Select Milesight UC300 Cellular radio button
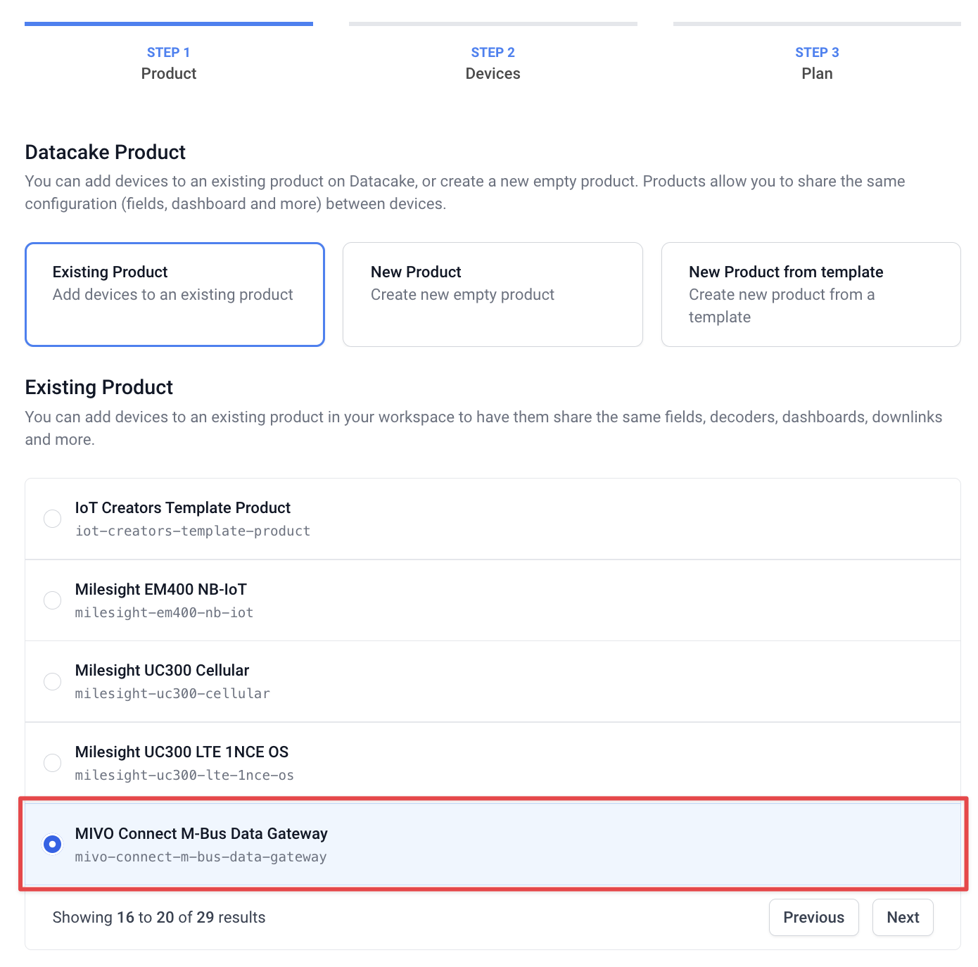This screenshot has height=967, width=978. pyautogui.click(x=52, y=681)
